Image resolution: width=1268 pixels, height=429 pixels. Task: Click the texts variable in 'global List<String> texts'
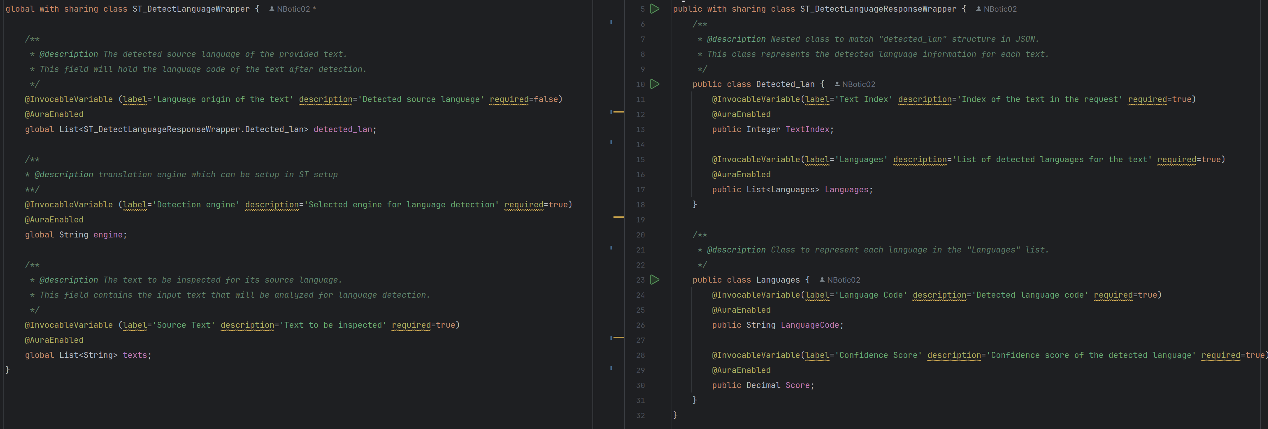(135, 355)
